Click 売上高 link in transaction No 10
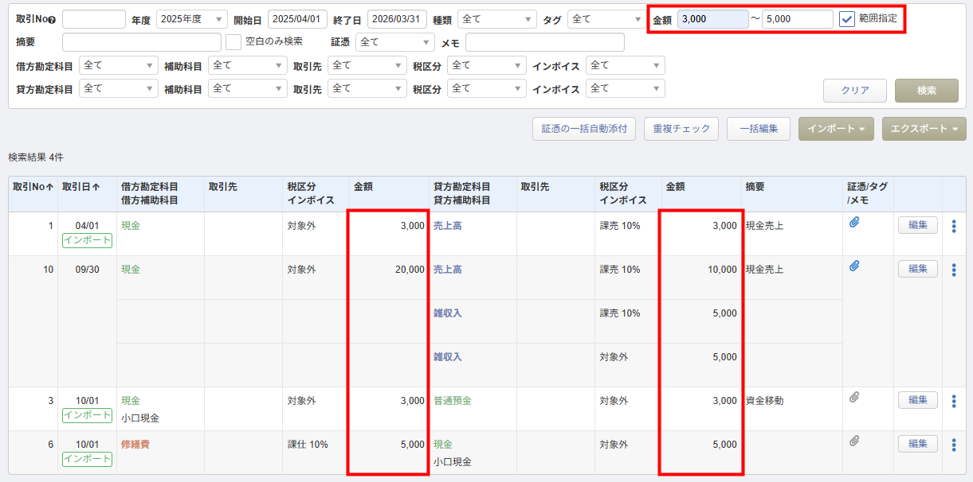Screen dimensions: 973x482 tap(447, 270)
